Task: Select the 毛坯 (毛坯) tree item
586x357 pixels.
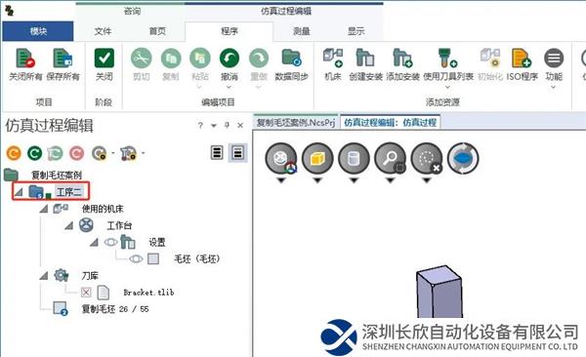Action: [x=197, y=258]
